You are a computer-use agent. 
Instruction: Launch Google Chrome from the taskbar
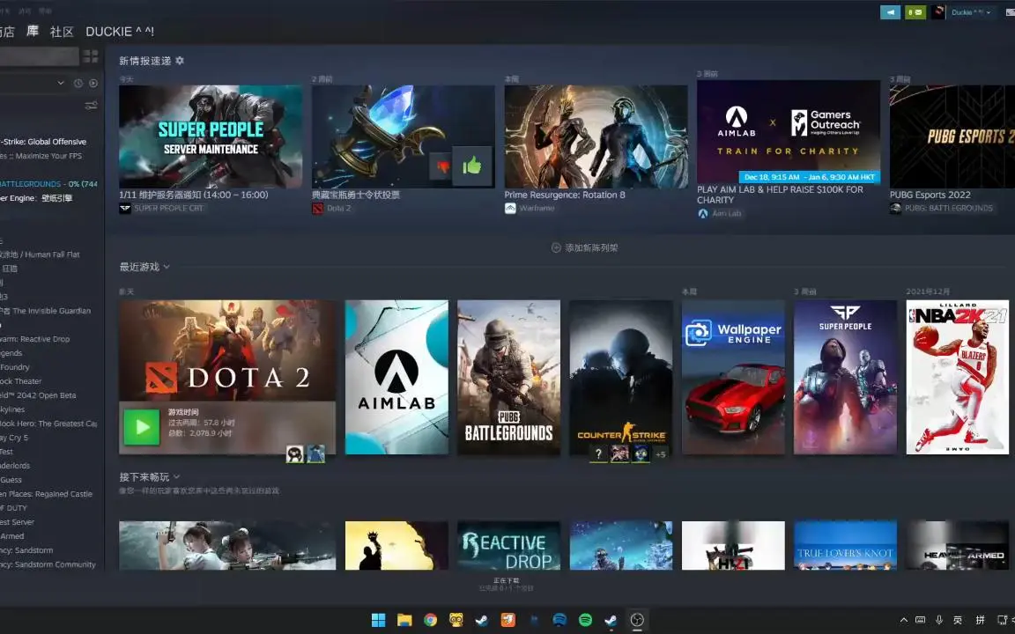point(431,620)
